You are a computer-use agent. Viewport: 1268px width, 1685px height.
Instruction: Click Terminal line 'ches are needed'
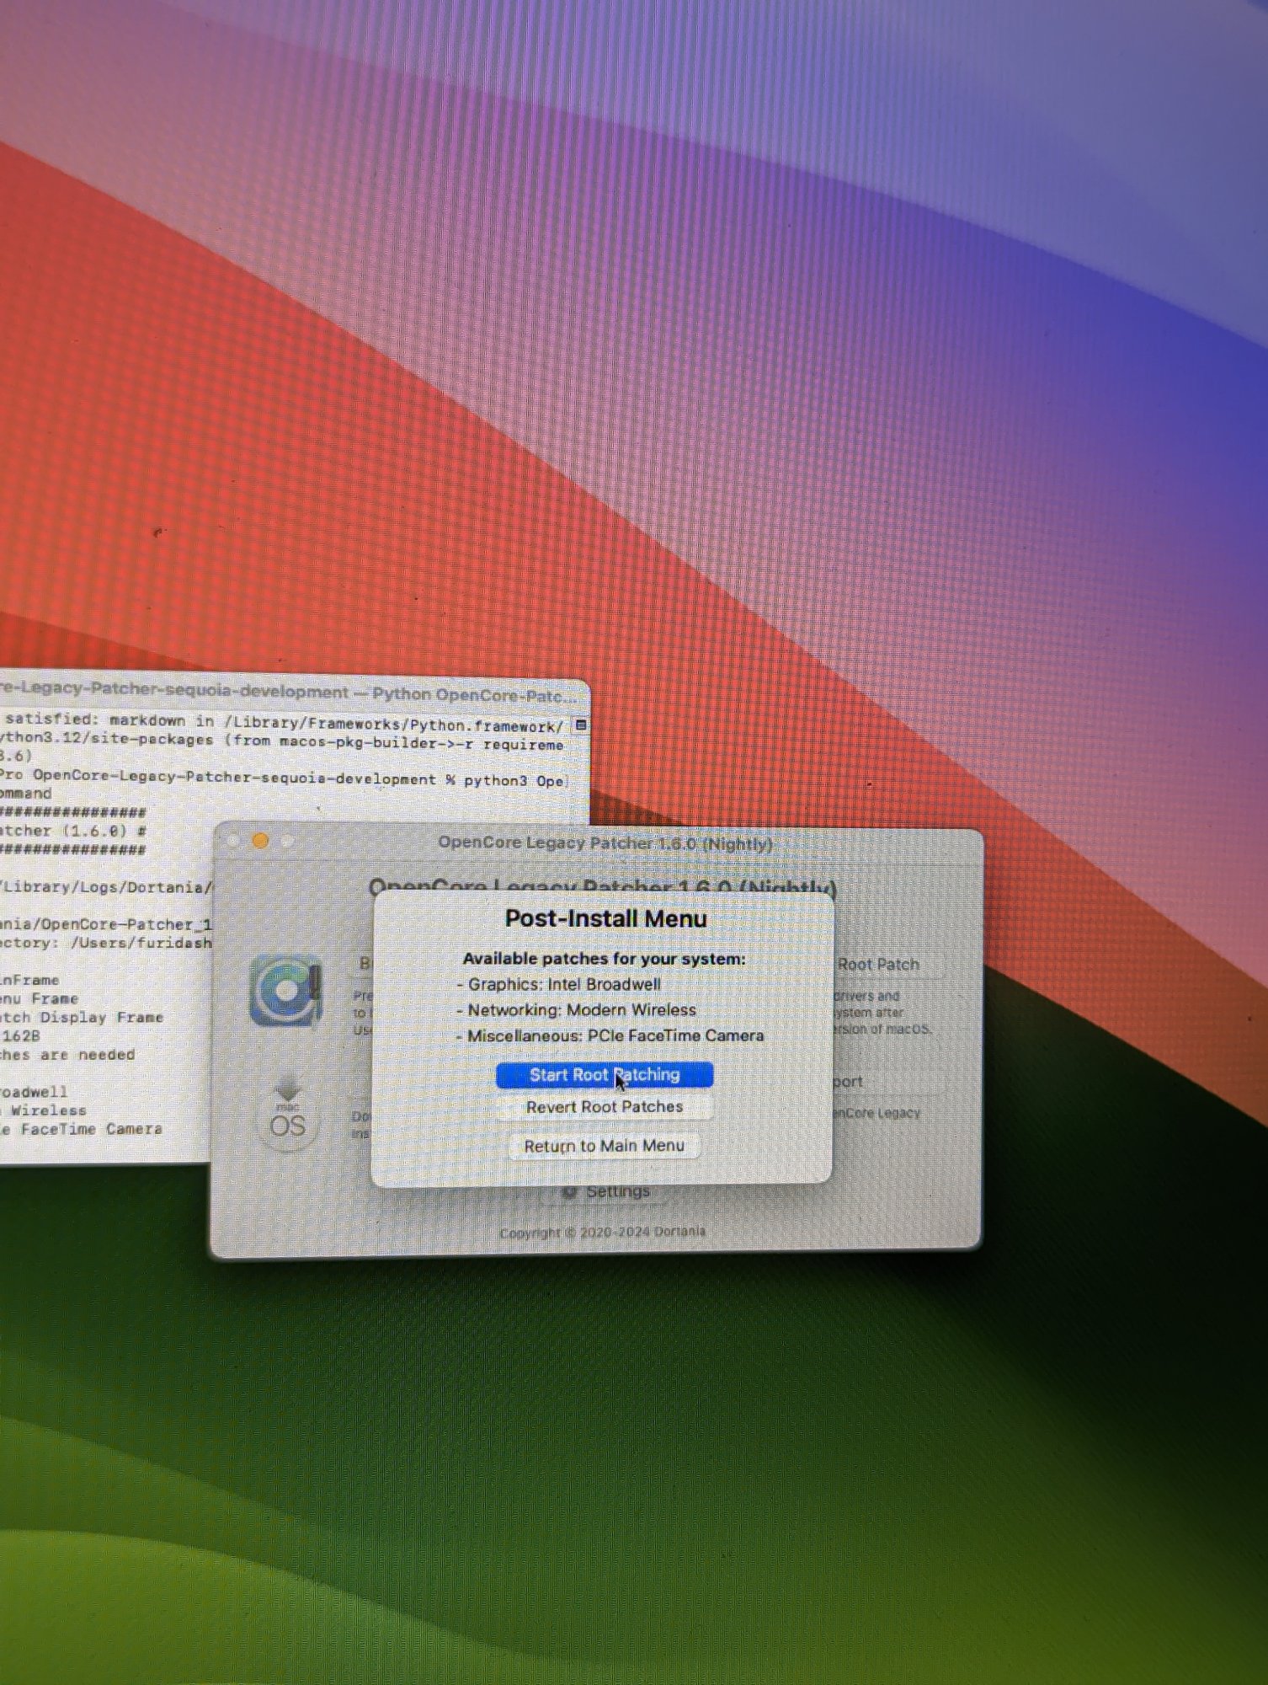click(x=67, y=1054)
